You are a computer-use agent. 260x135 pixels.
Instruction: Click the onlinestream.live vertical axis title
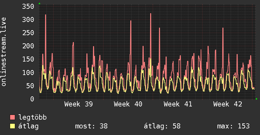pos(4,52)
